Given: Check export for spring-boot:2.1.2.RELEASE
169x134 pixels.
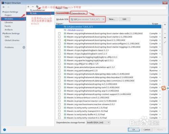Looking at the screenshot, I should (x=59, y=40).
